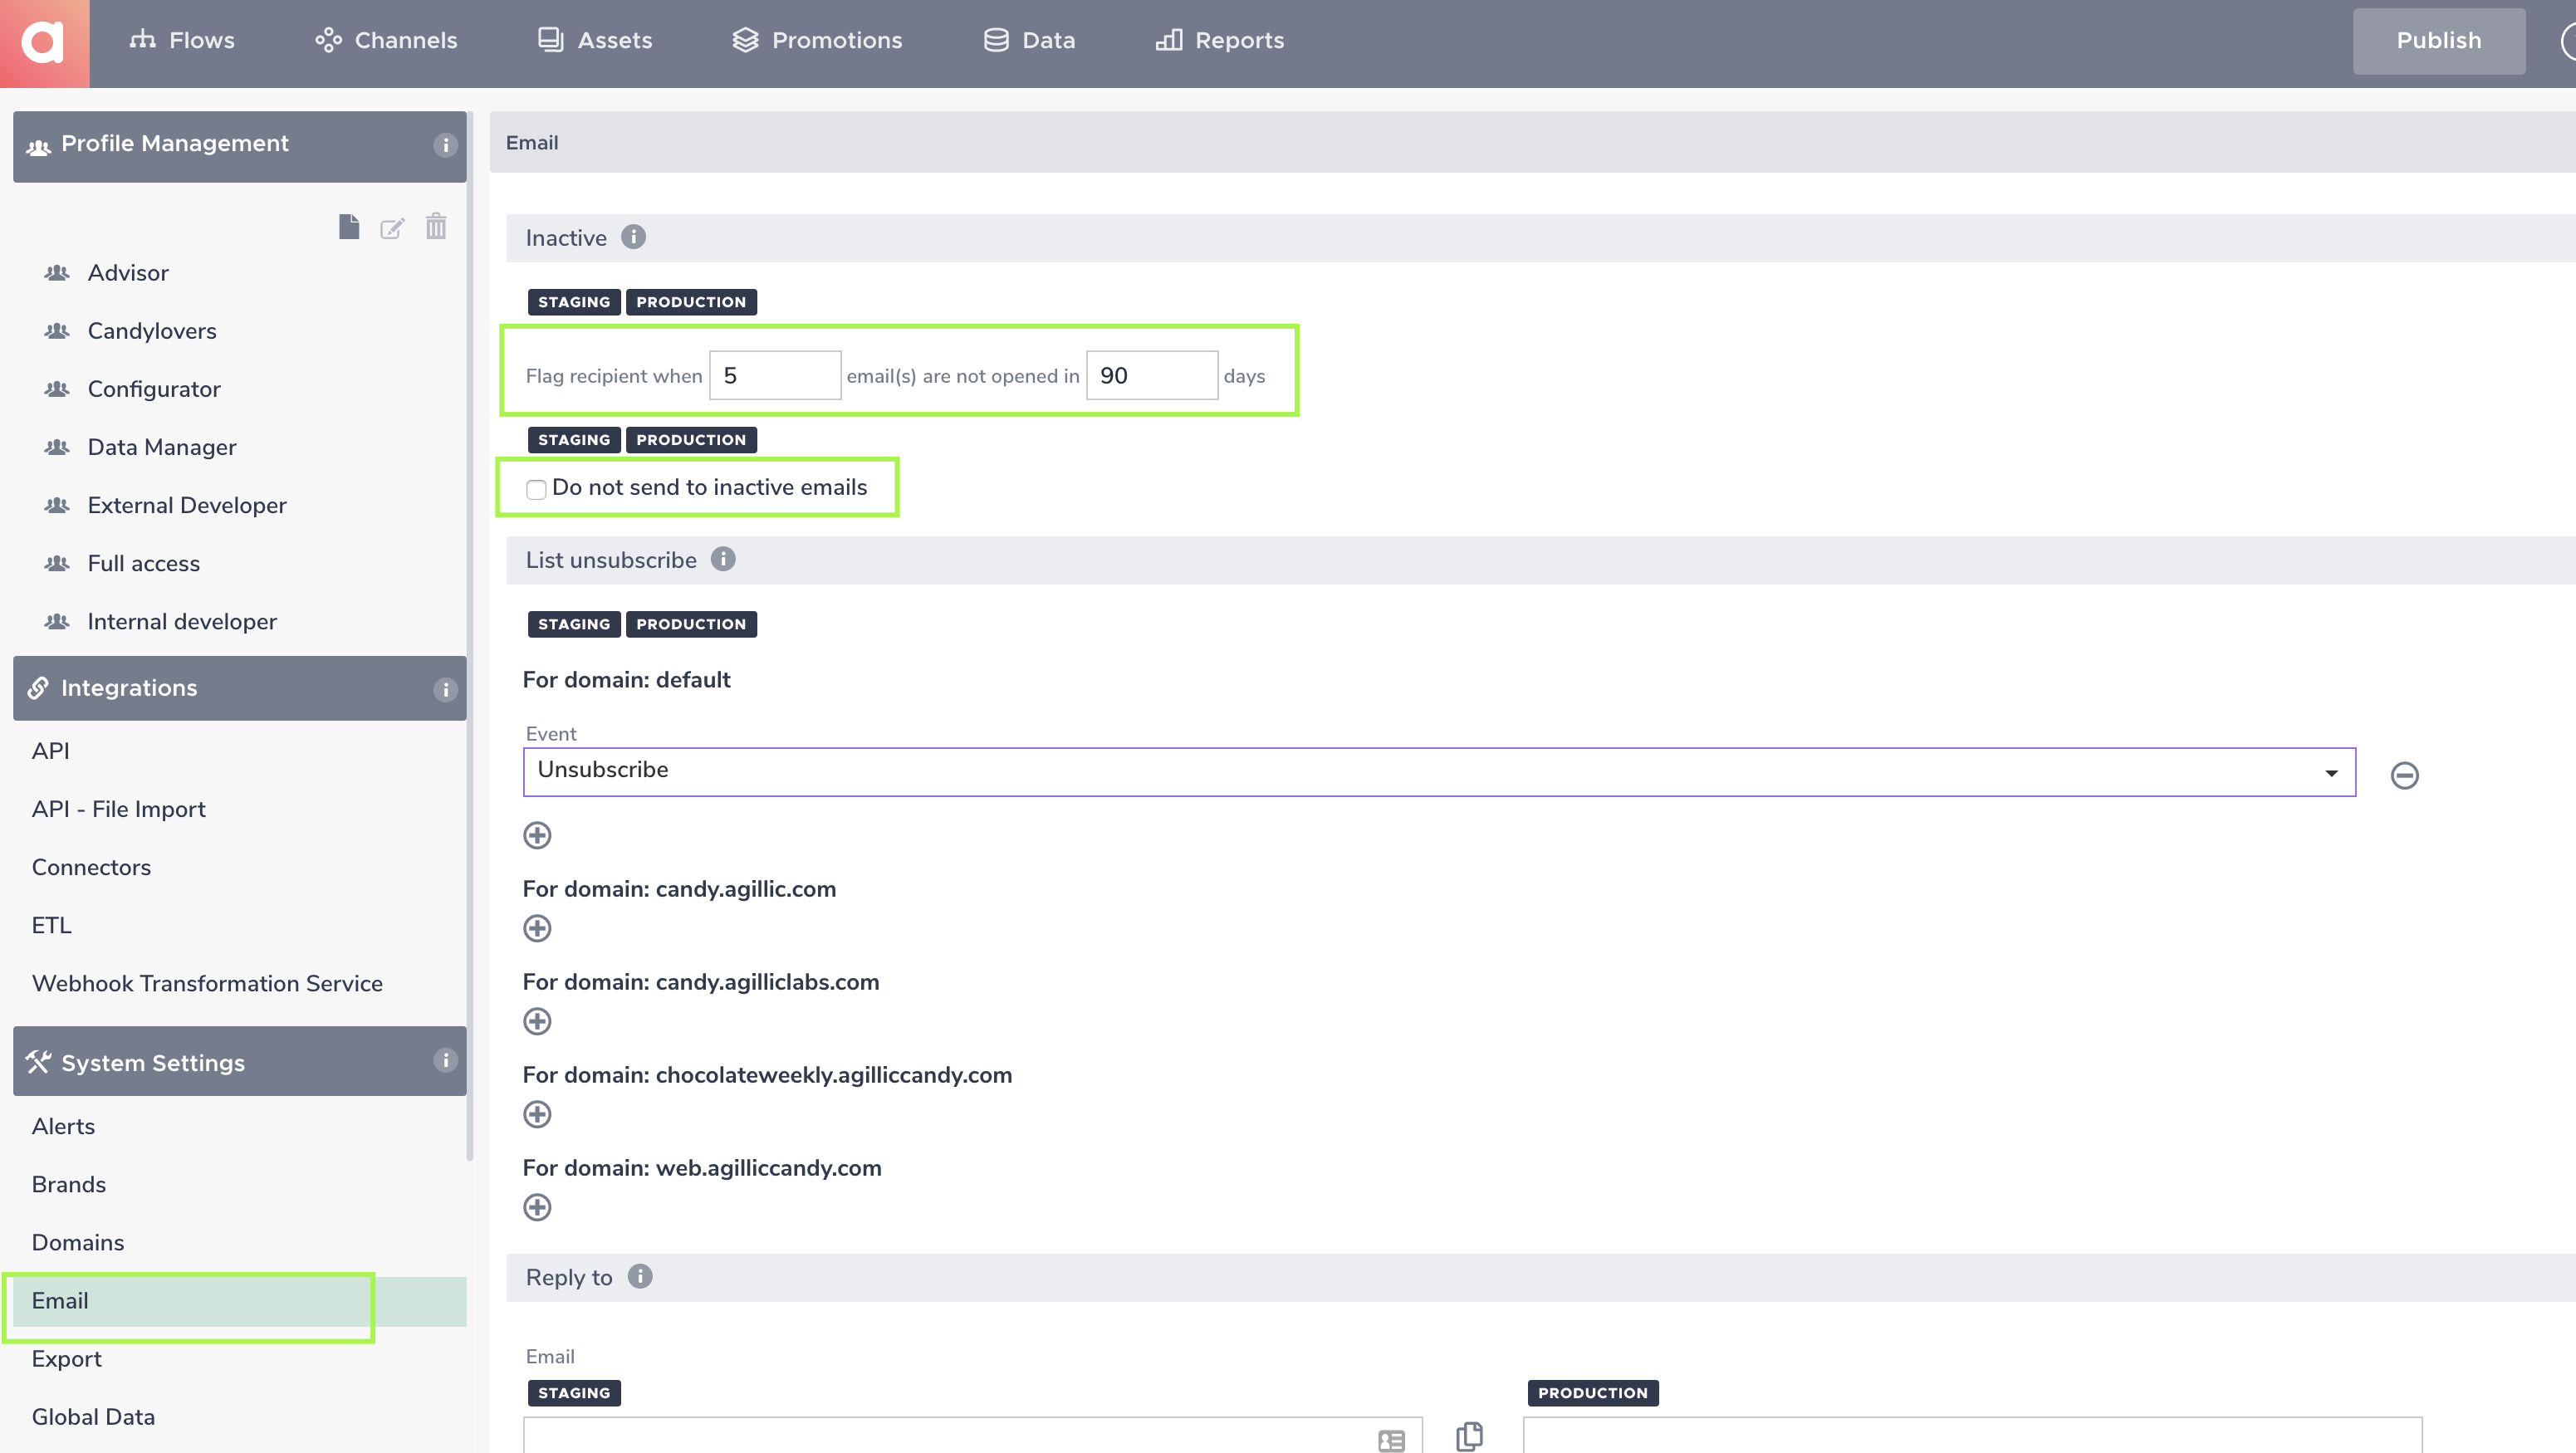Open the Global Data settings
Image resolution: width=2576 pixels, height=1453 pixels.
point(93,1417)
